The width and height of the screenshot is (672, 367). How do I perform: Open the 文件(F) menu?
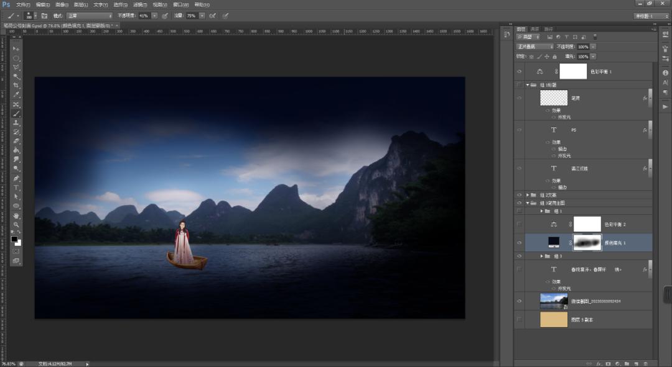click(24, 4)
